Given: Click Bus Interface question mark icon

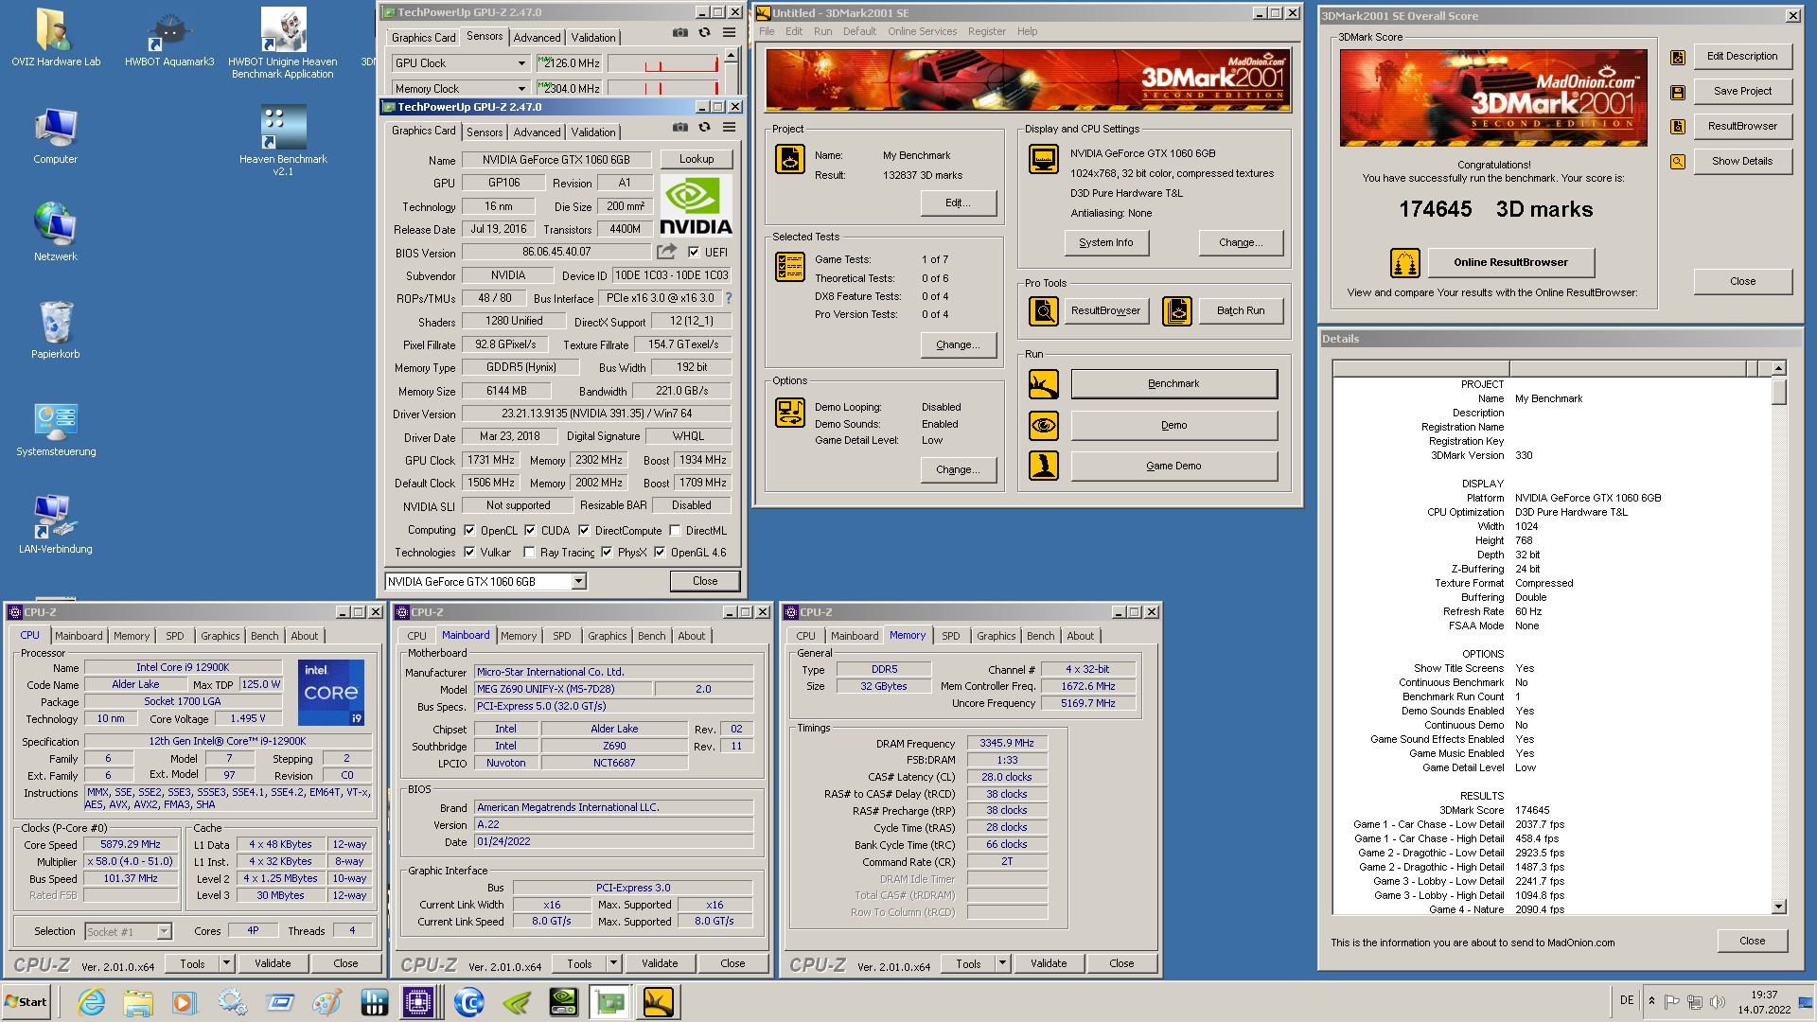Looking at the screenshot, I should 729,298.
